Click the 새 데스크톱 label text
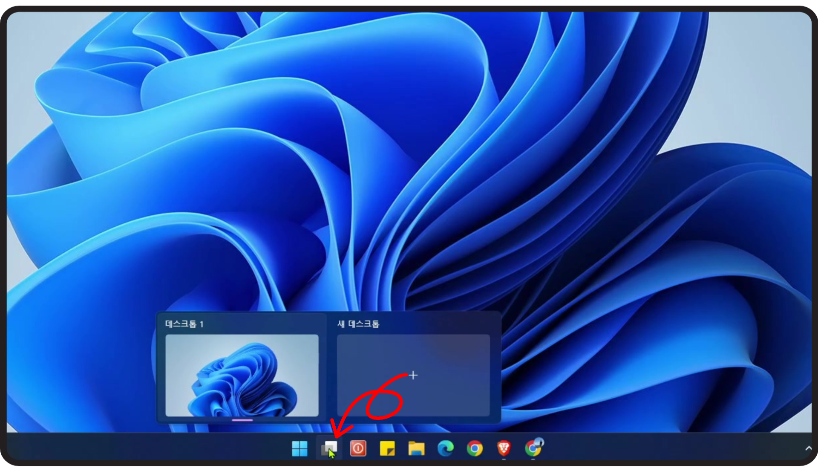Screen dimensions: 818x471 pyautogui.click(x=358, y=324)
